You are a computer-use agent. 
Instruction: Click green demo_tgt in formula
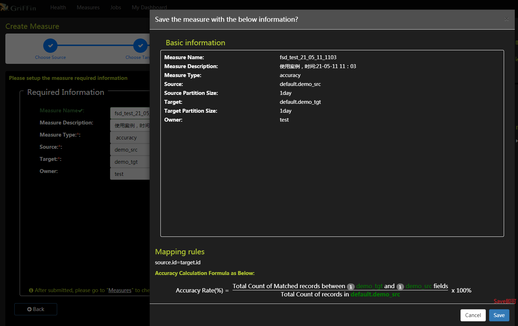click(x=369, y=286)
